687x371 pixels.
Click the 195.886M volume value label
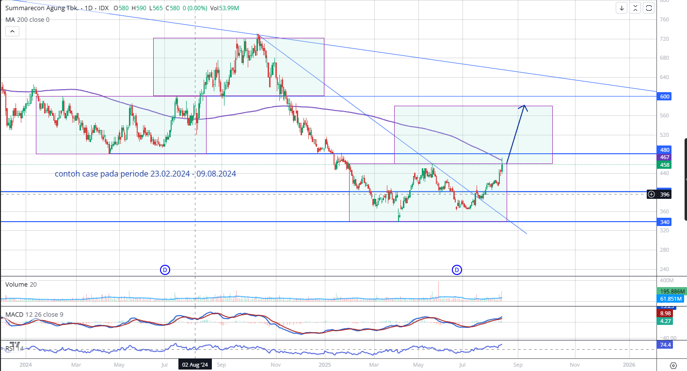point(671,291)
